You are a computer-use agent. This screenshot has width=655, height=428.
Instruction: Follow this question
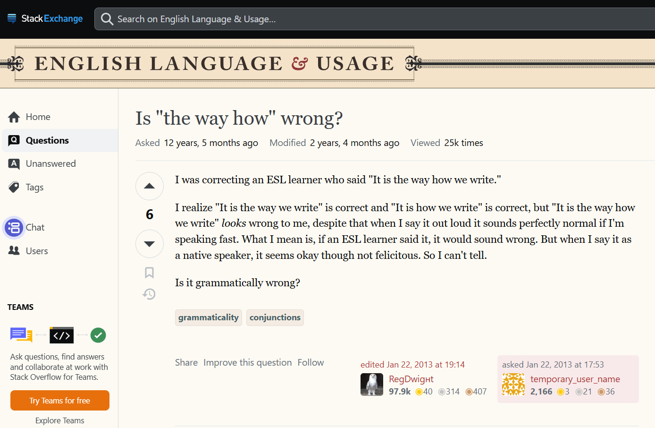pyautogui.click(x=311, y=362)
